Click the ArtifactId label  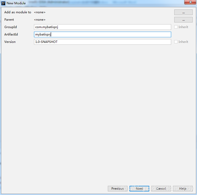(11, 34)
